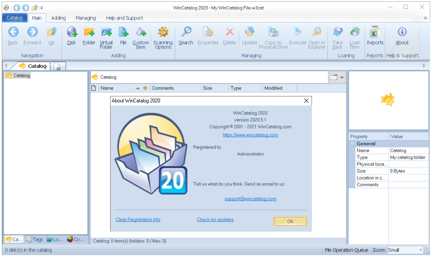
Task: Switch to Tags panel at bottom
Action: click(35, 239)
